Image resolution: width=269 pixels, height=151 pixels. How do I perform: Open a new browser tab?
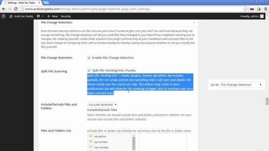(x=46, y=3)
